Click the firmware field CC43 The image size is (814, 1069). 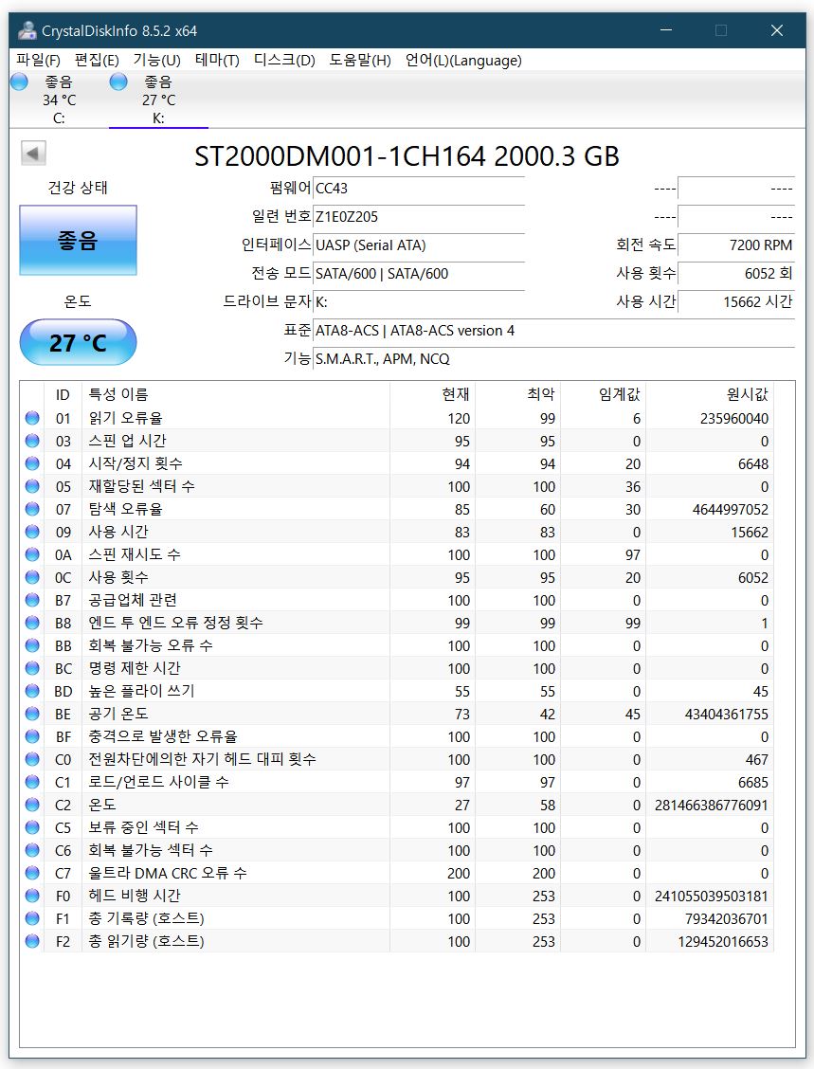click(x=419, y=189)
